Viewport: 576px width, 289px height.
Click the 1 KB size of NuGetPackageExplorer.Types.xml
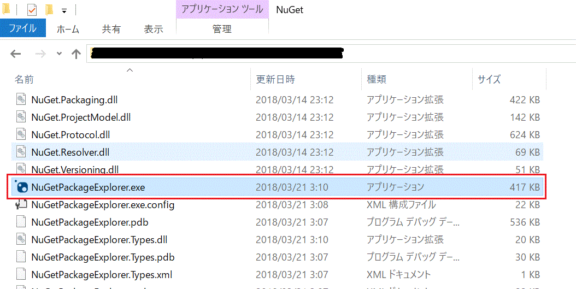point(530,275)
